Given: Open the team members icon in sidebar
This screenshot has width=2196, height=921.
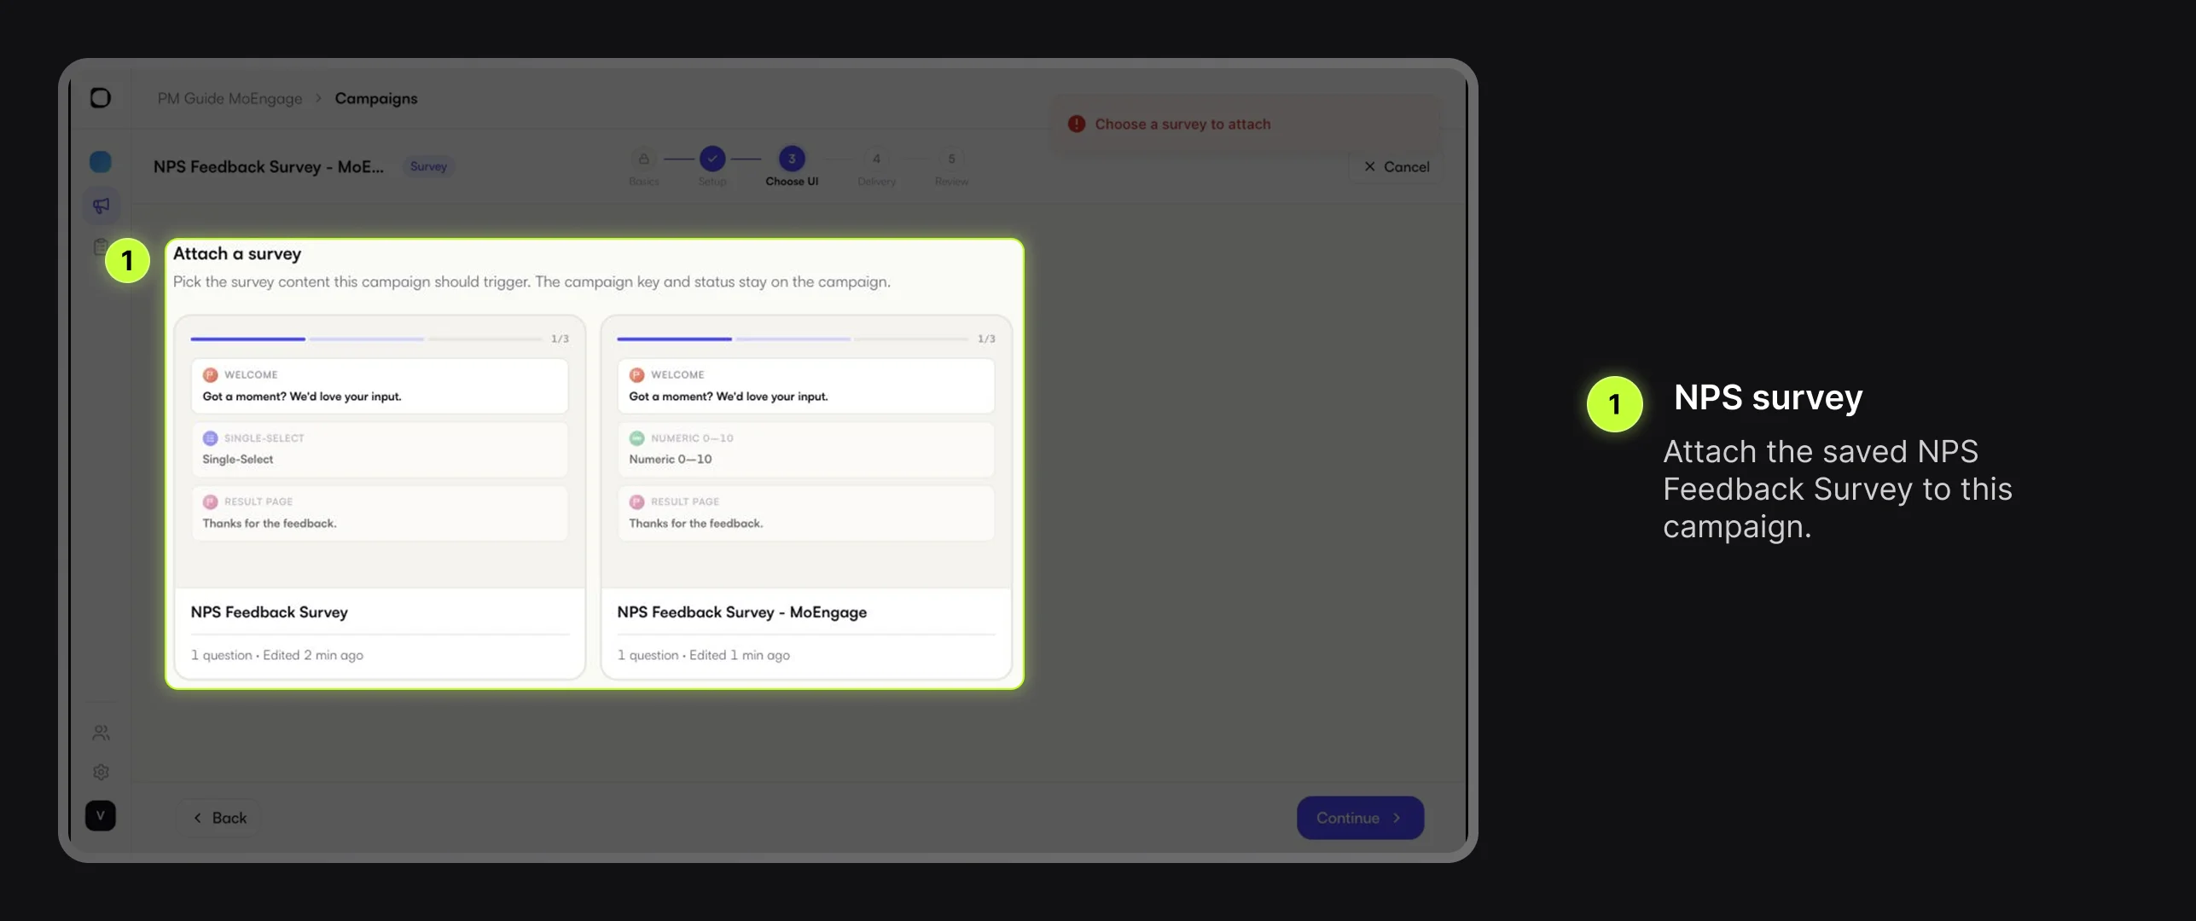Looking at the screenshot, I should click(101, 733).
